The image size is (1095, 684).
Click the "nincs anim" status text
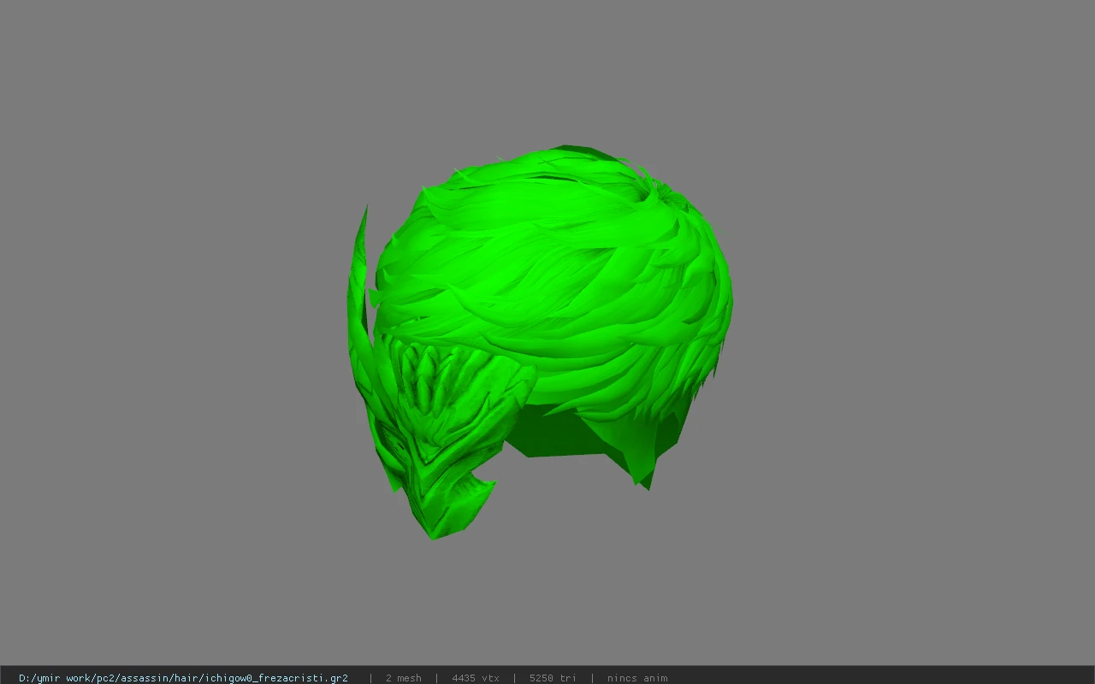pyautogui.click(x=637, y=678)
